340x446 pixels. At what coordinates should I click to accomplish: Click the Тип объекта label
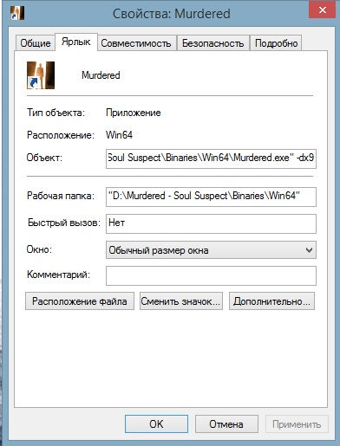click(x=56, y=113)
